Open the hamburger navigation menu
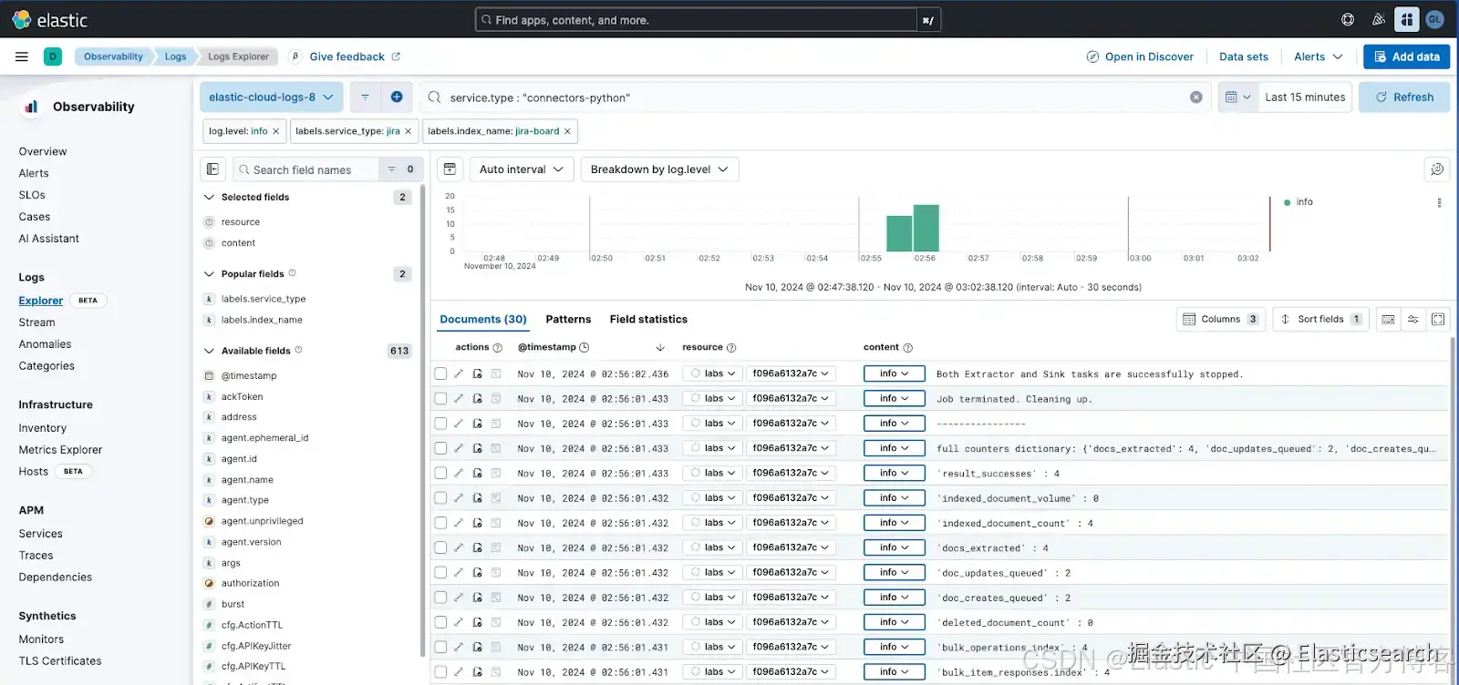The height and width of the screenshot is (685, 1459). tap(22, 56)
